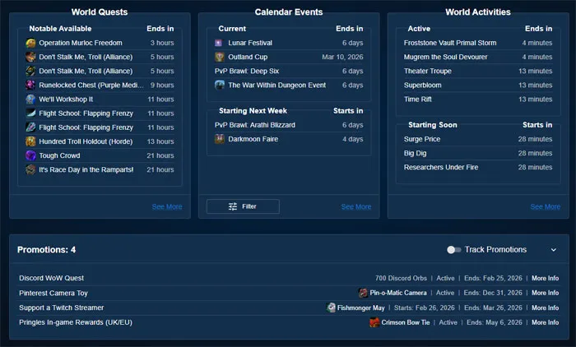Open More Info for Pinterest Camera Toy

pos(545,293)
